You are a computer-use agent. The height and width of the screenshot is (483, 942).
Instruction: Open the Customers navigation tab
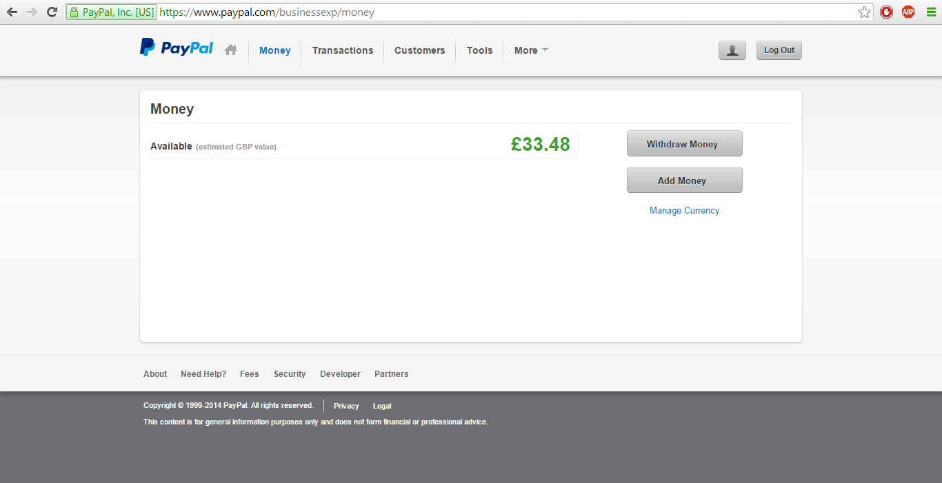coord(420,50)
